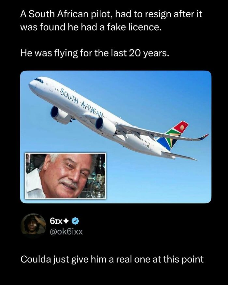This screenshot has height=285, width=228.
Task: Open the @ok6ixx handle link
Action: (67, 232)
